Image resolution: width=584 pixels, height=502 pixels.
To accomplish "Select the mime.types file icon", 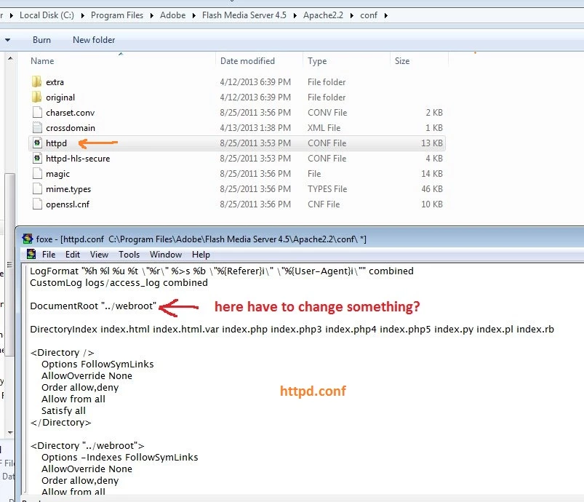I will (x=37, y=188).
